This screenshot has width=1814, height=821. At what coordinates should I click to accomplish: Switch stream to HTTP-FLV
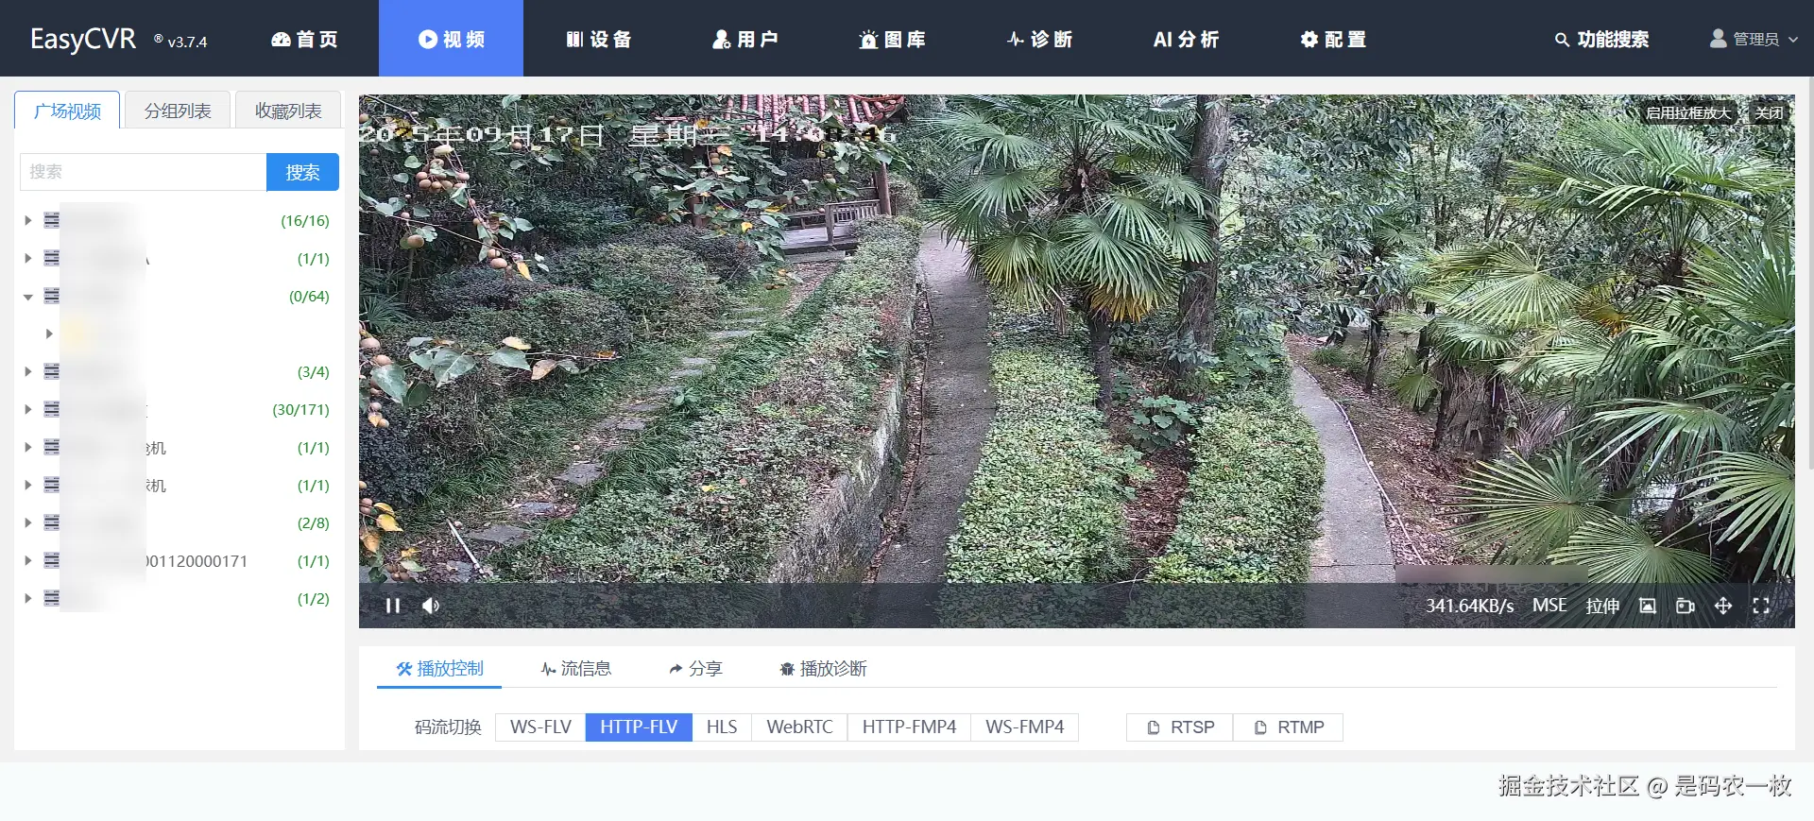click(639, 727)
